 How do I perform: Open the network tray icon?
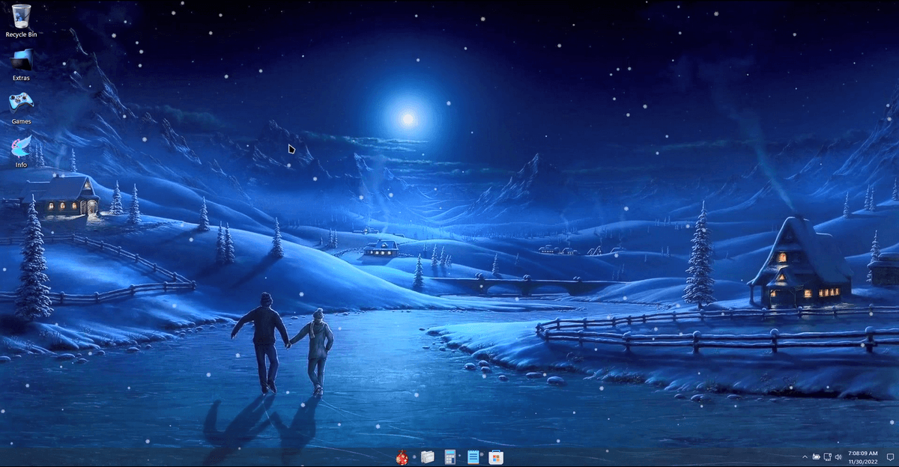828,457
